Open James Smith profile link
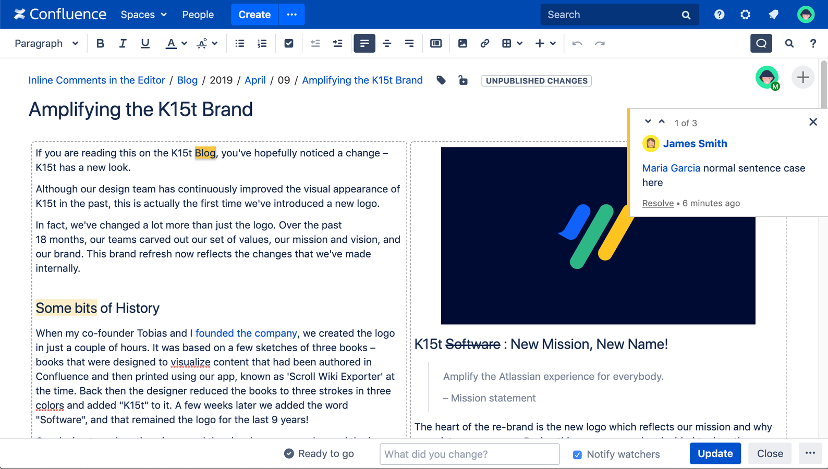The width and height of the screenshot is (828, 469). (x=695, y=143)
